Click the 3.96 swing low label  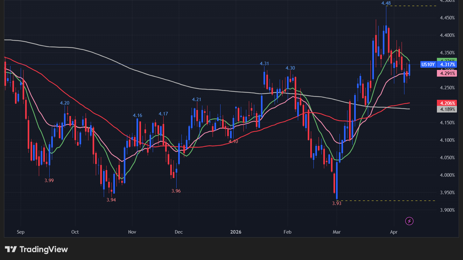tap(176, 191)
